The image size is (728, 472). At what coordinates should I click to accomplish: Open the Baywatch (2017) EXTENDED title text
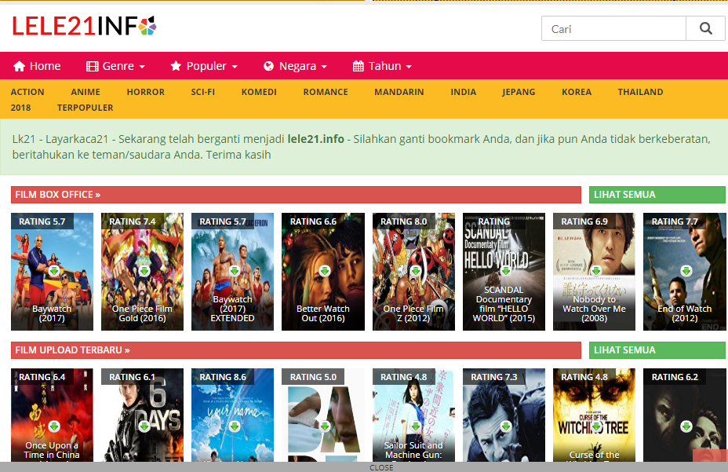point(233,309)
